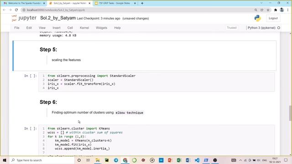292x164 pixels.
Task: Open the Widgets menu
Action: (101, 28)
